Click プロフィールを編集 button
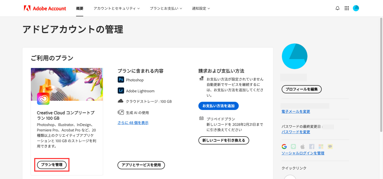 [302, 89]
